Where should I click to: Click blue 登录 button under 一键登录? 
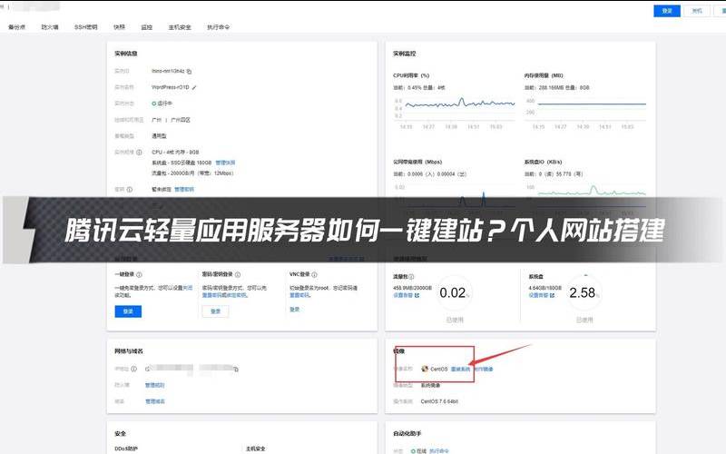(x=128, y=311)
